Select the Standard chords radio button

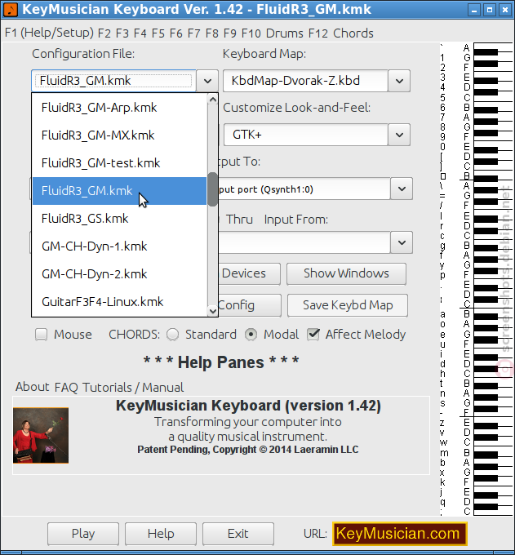coord(173,334)
